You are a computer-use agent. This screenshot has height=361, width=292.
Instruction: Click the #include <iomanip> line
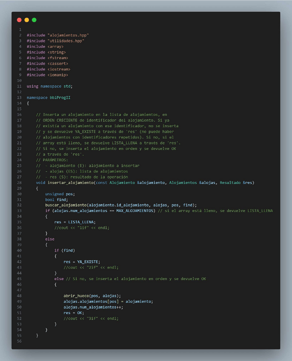(x=47, y=75)
